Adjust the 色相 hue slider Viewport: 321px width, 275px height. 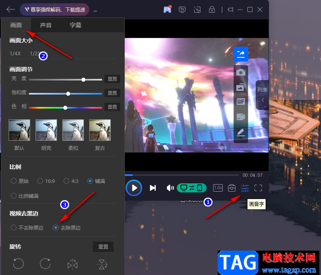tap(66, 108)
